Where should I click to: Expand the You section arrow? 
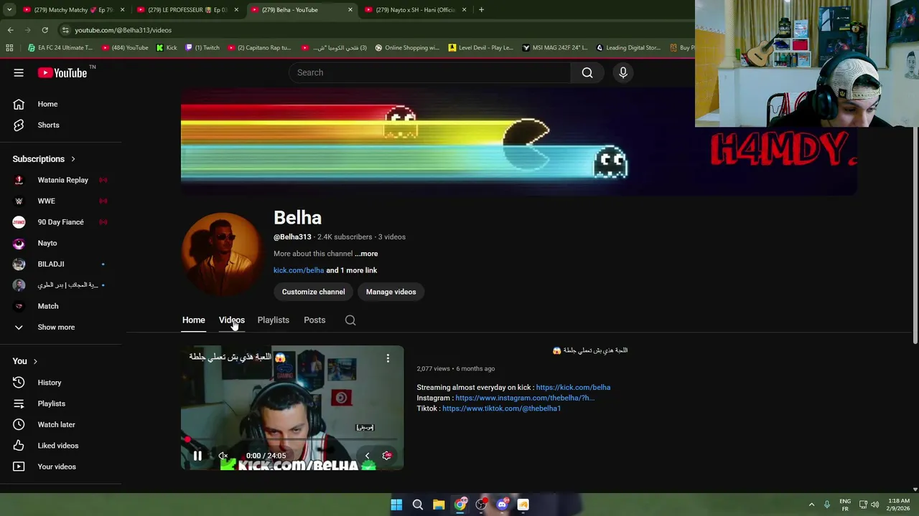click(x=35, y=361)
